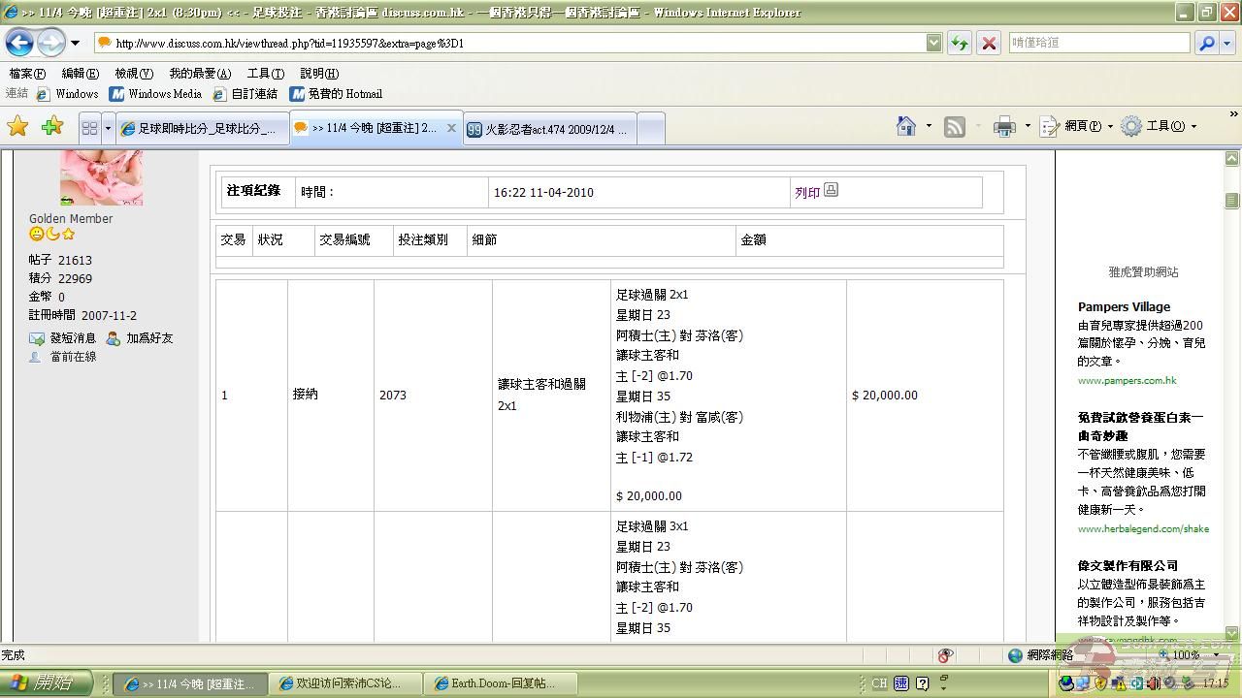This screenshot has width=1242, height=698.
Task: Close the current 11/4 今晚 tab
Action: click(451, 128)
